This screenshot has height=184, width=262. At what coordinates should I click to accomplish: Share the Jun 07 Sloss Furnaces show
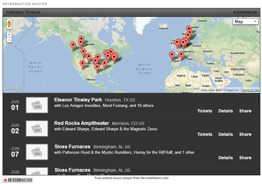[245, 158]
